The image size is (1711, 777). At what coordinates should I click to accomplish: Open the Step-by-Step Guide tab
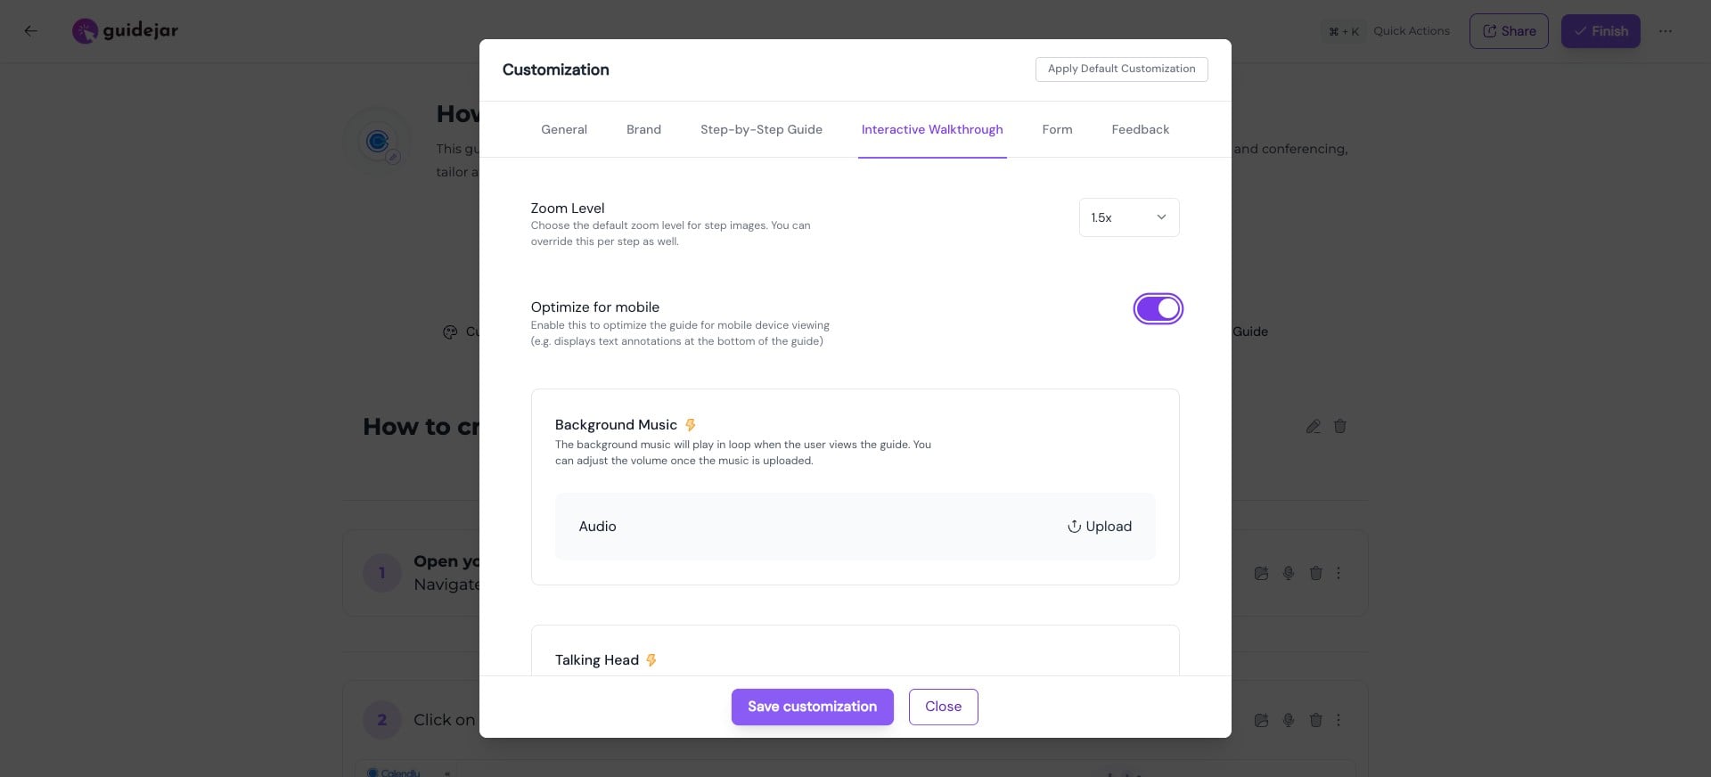tap(761, 130)
